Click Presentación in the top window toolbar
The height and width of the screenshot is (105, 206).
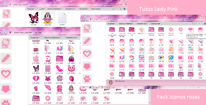pyautogui.click(x=84, y=9)
